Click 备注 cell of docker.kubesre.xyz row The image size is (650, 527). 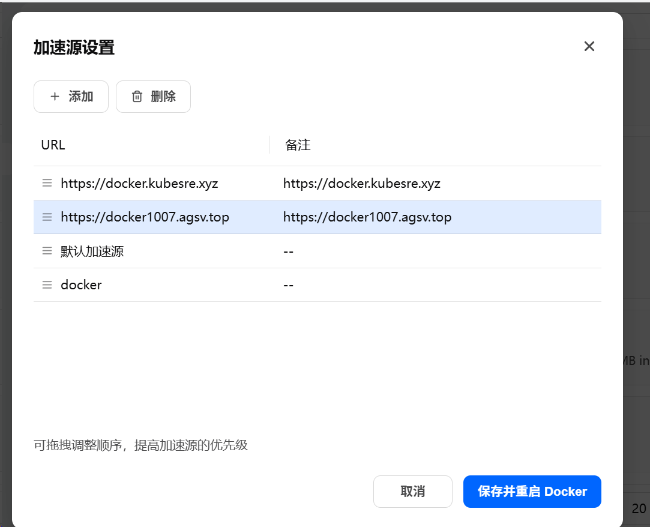pyautogui.click(x=362, y=183)
